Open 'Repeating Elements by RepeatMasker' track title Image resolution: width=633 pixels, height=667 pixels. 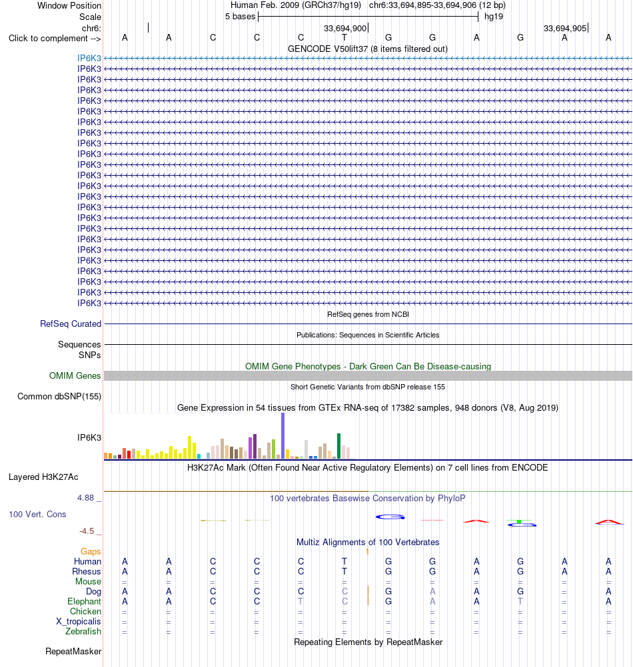[368, 642]
